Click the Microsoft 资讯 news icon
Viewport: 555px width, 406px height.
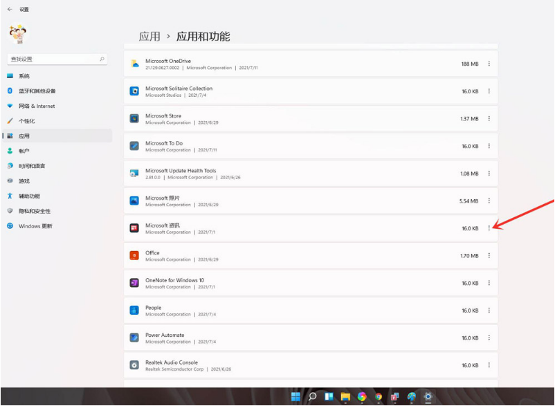pos(134,228)
